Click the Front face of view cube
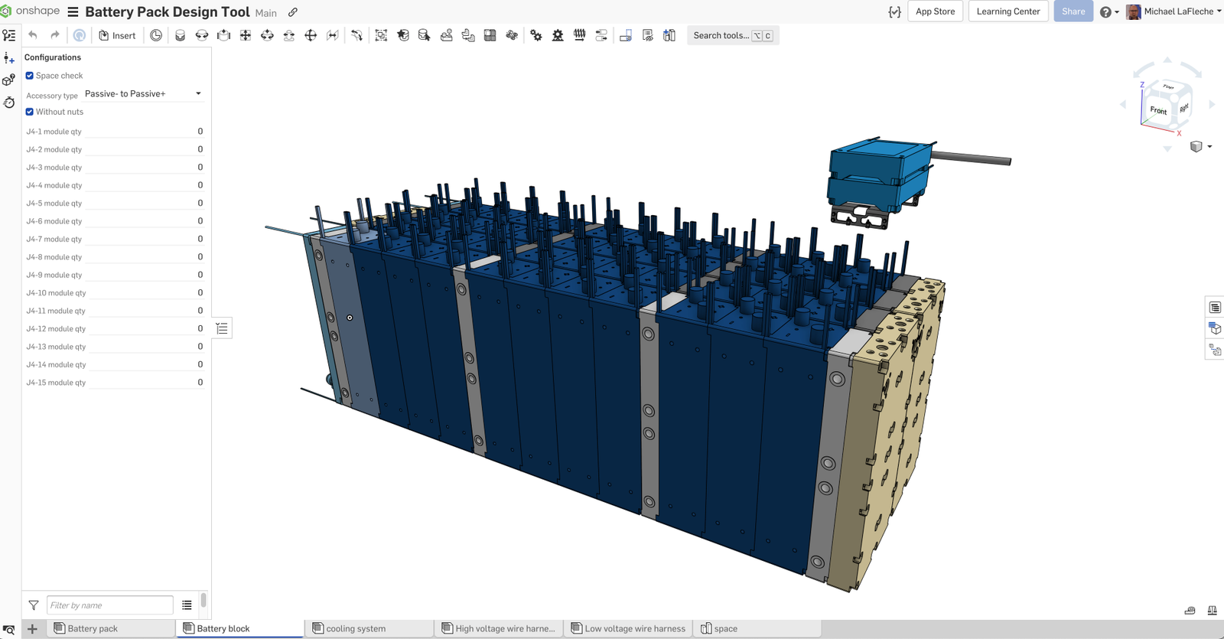The image size is (1224, 639). (x=1158, y=111)
